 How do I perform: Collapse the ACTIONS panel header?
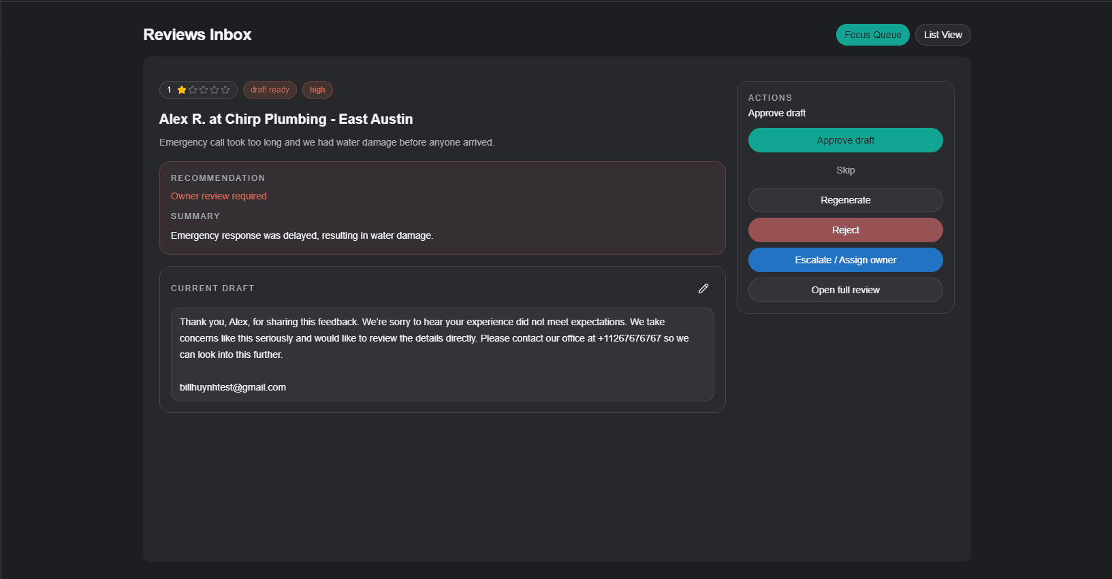pyautogui.click(x=770, y=97)
